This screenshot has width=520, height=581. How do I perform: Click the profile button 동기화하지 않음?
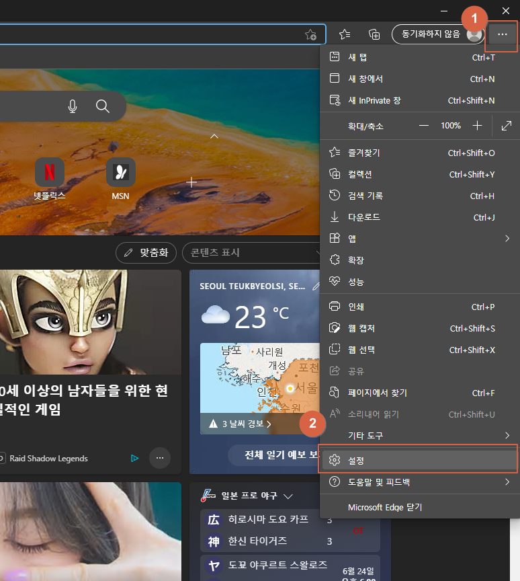coord(438,34)
